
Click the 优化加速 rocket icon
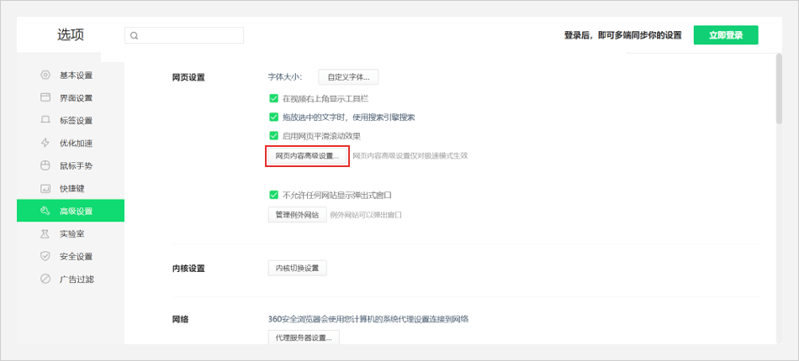[x=45, y=143]
